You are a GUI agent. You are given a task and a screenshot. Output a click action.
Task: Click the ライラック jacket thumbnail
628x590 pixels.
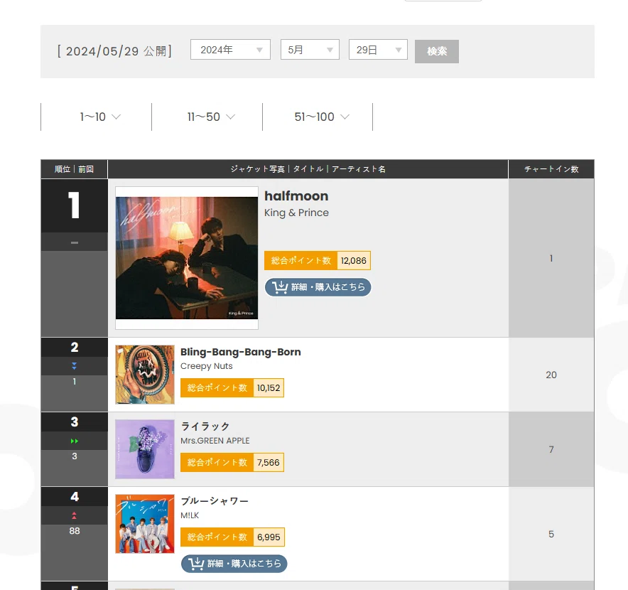(145, 449)
